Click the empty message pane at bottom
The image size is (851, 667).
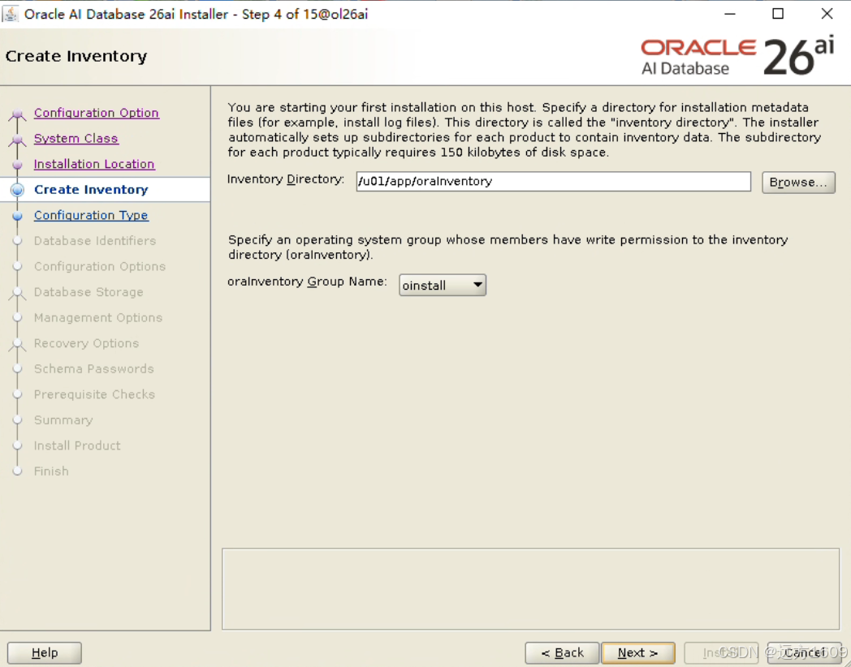[530, 589]
